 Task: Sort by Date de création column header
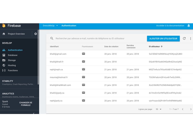pos(111,47)
